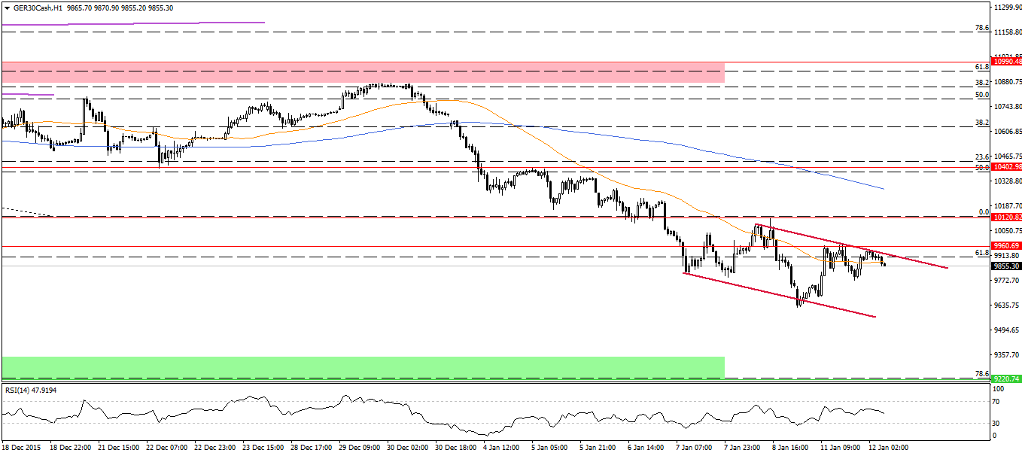Click the 0.0 Fibonacci level label
The image size is (1022, 456).
(982, 212)
